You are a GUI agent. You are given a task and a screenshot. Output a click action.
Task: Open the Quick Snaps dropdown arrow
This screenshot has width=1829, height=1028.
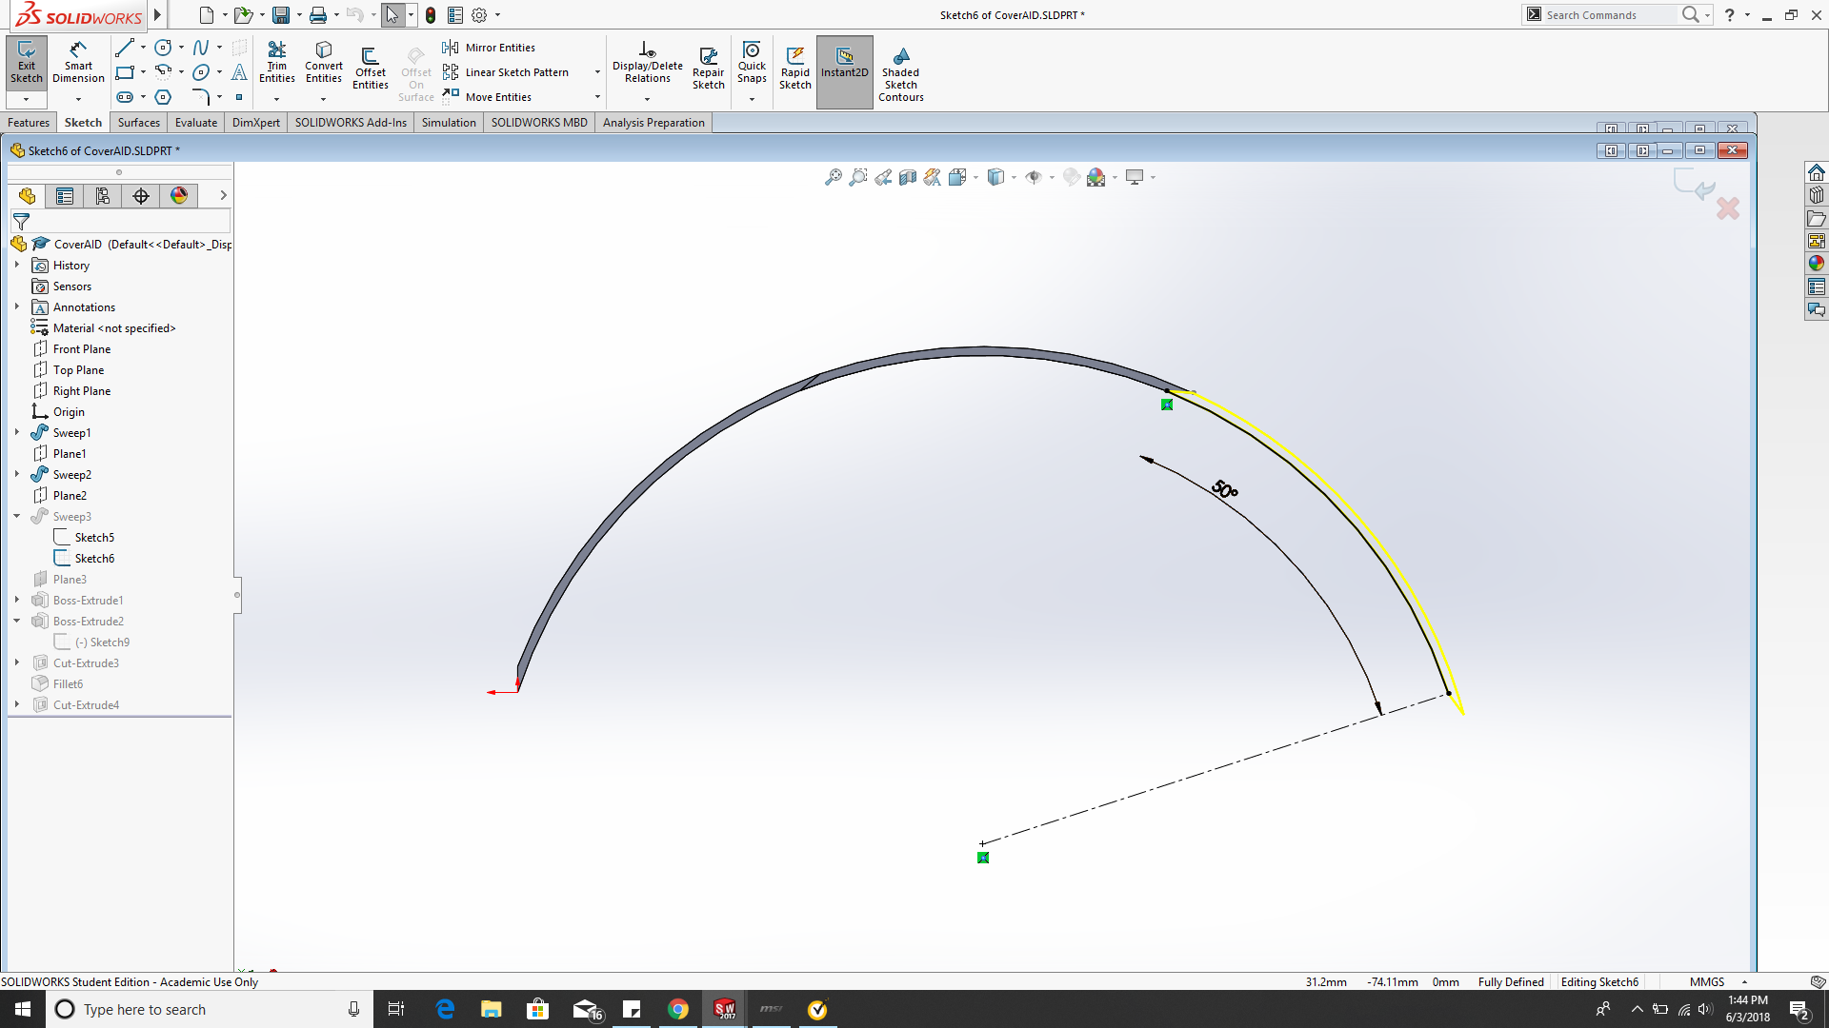click(752, 99)
